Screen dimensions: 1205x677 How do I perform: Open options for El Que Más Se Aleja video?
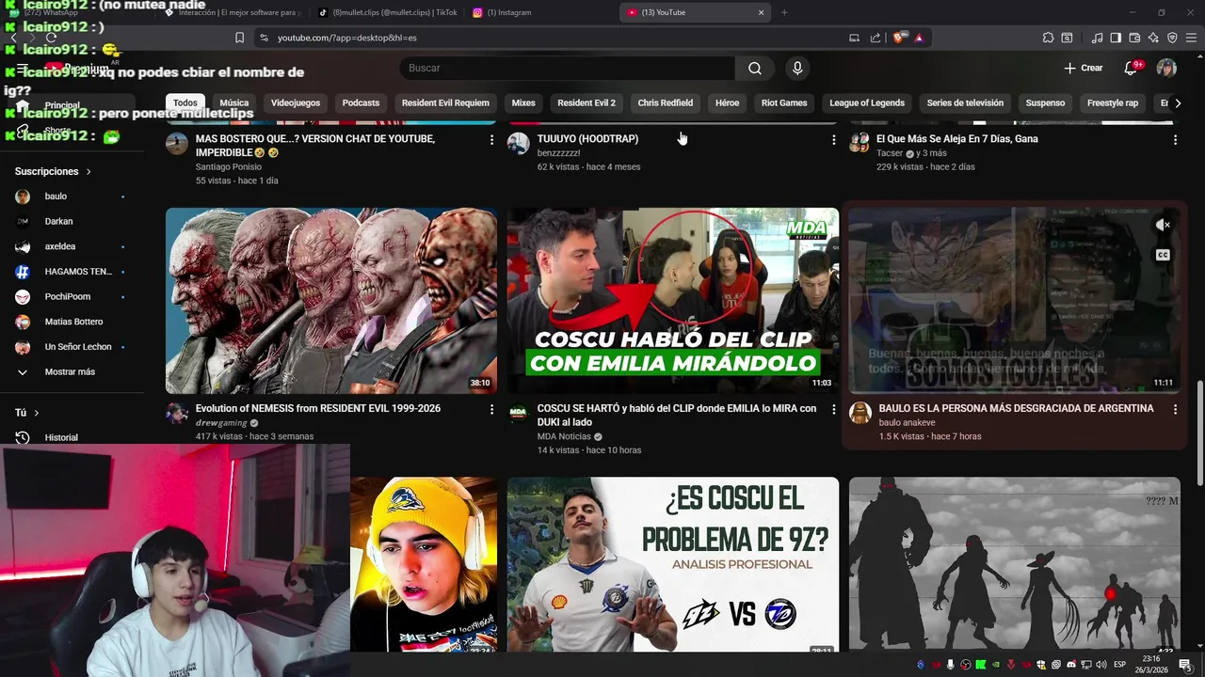[x=1175, y=139]
